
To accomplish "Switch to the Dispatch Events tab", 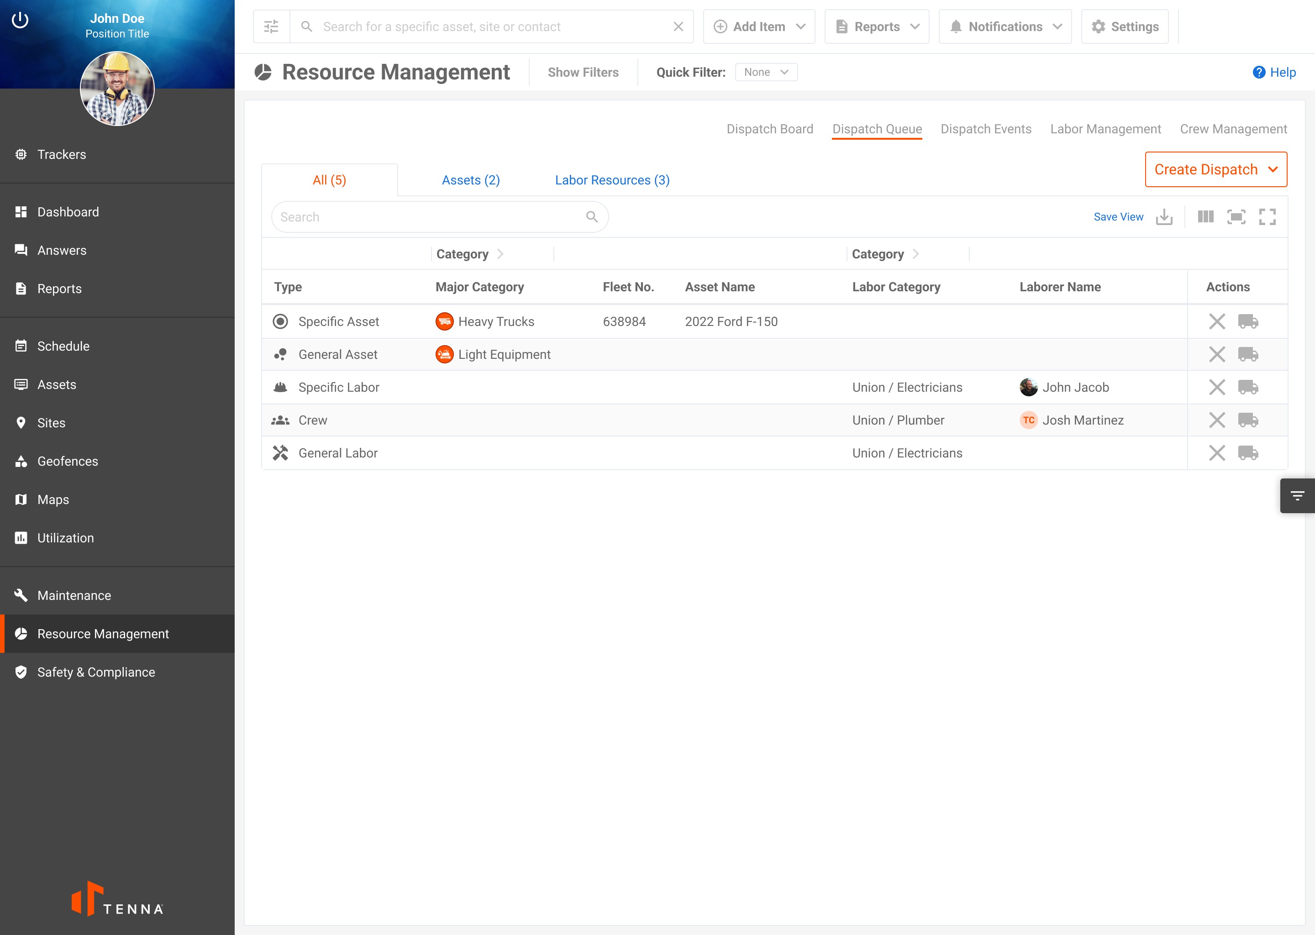I will tap(986, 129).
